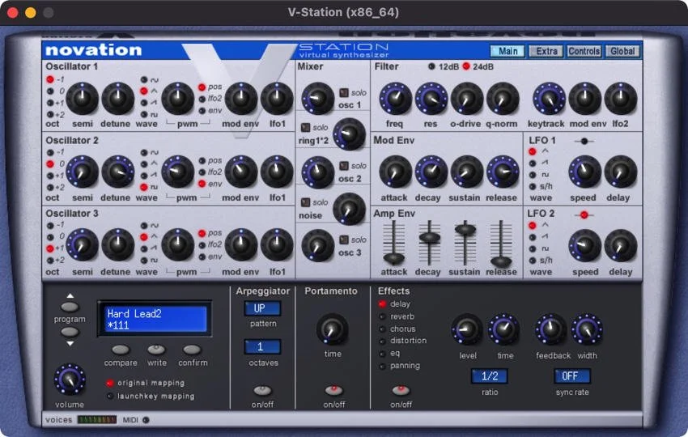Enable launchkey mapping
The width and height of the screenshot is (688, 437).
110,396
